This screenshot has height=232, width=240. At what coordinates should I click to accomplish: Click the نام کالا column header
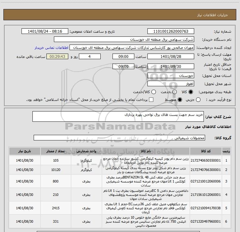point(146,151)
